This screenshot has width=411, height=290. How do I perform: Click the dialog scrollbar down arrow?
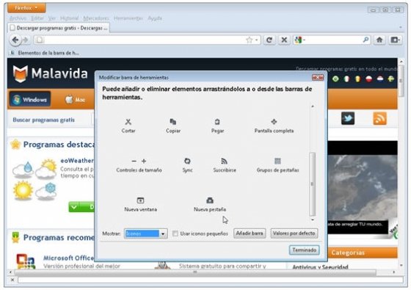[x=312, y=220]
